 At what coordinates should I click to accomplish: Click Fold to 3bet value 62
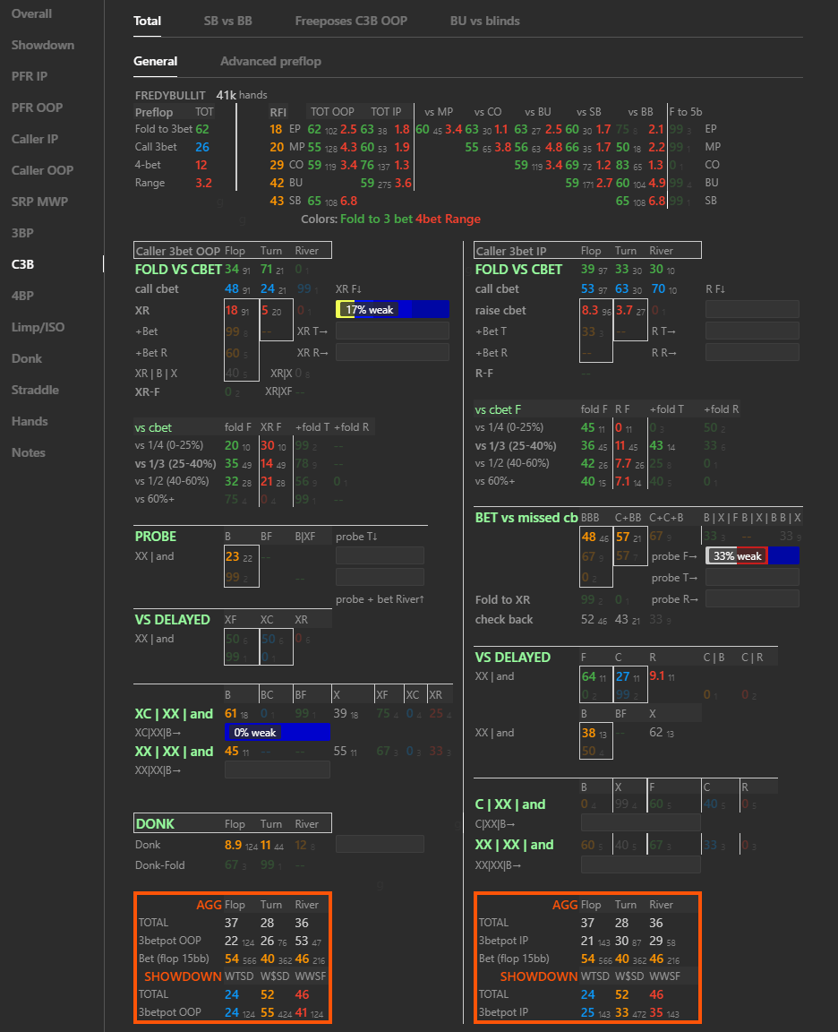202,129
